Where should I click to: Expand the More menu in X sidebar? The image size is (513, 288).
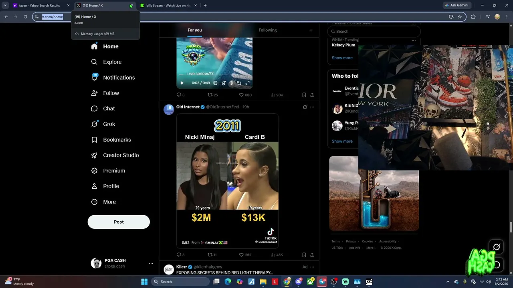(x=104, y=202)
